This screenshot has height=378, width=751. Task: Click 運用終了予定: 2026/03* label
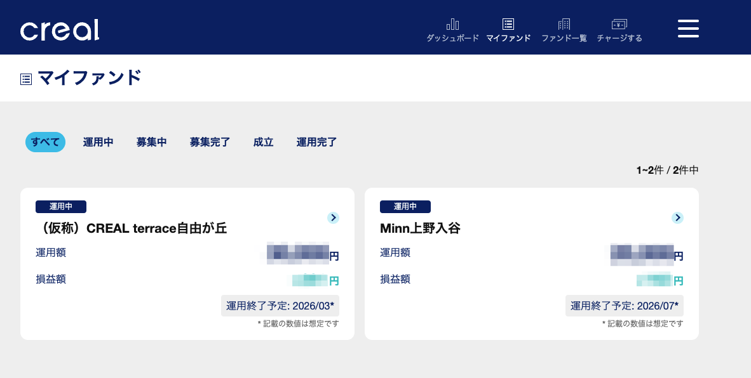pyautogui.click(x=280, y=306)
